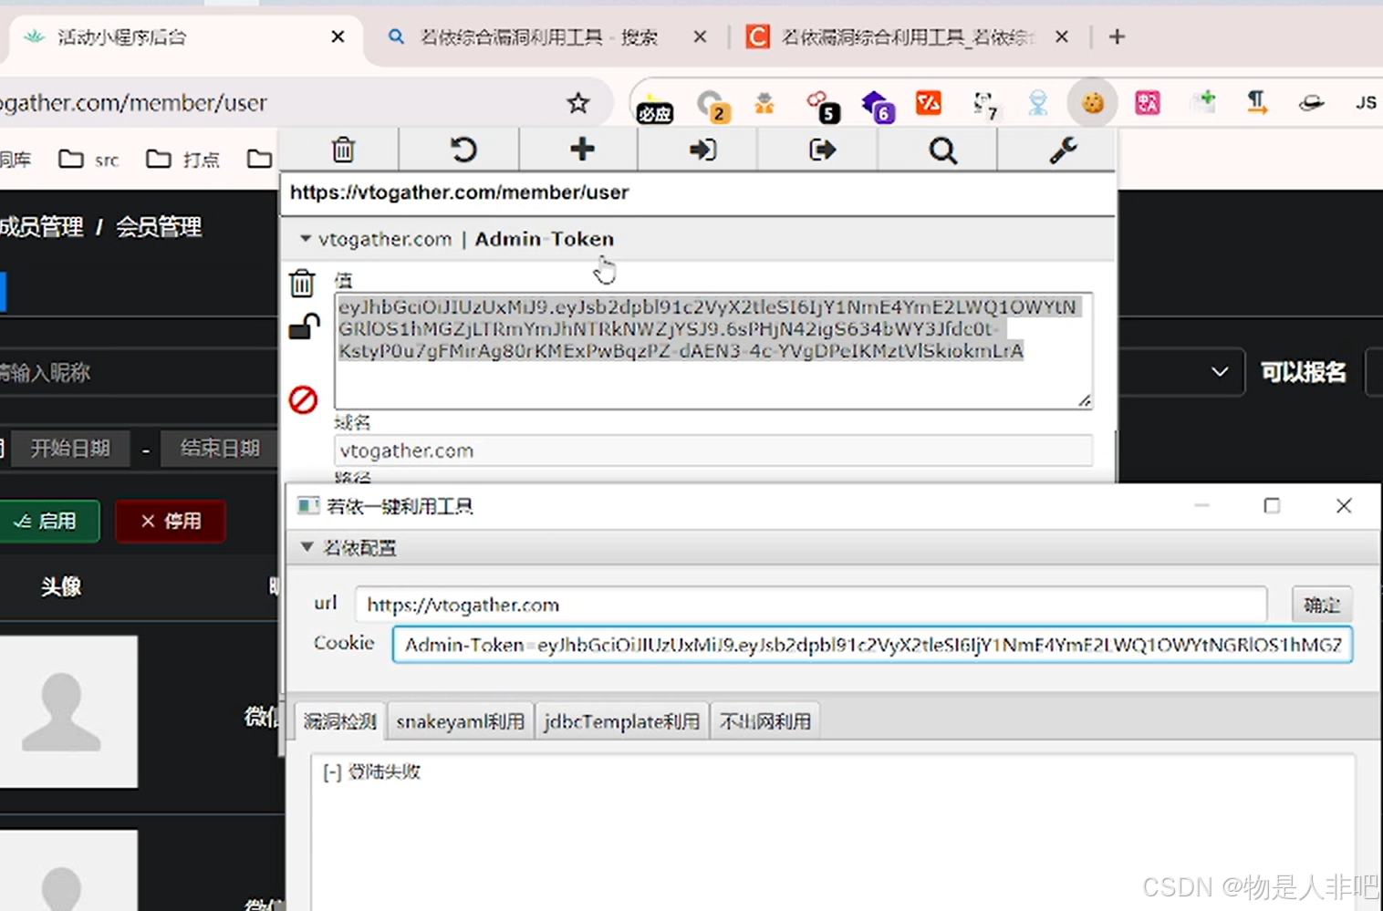The image size is (1383, 911).
Task: Click the 开始日期 date field
Action: click(x=70, y=448)
